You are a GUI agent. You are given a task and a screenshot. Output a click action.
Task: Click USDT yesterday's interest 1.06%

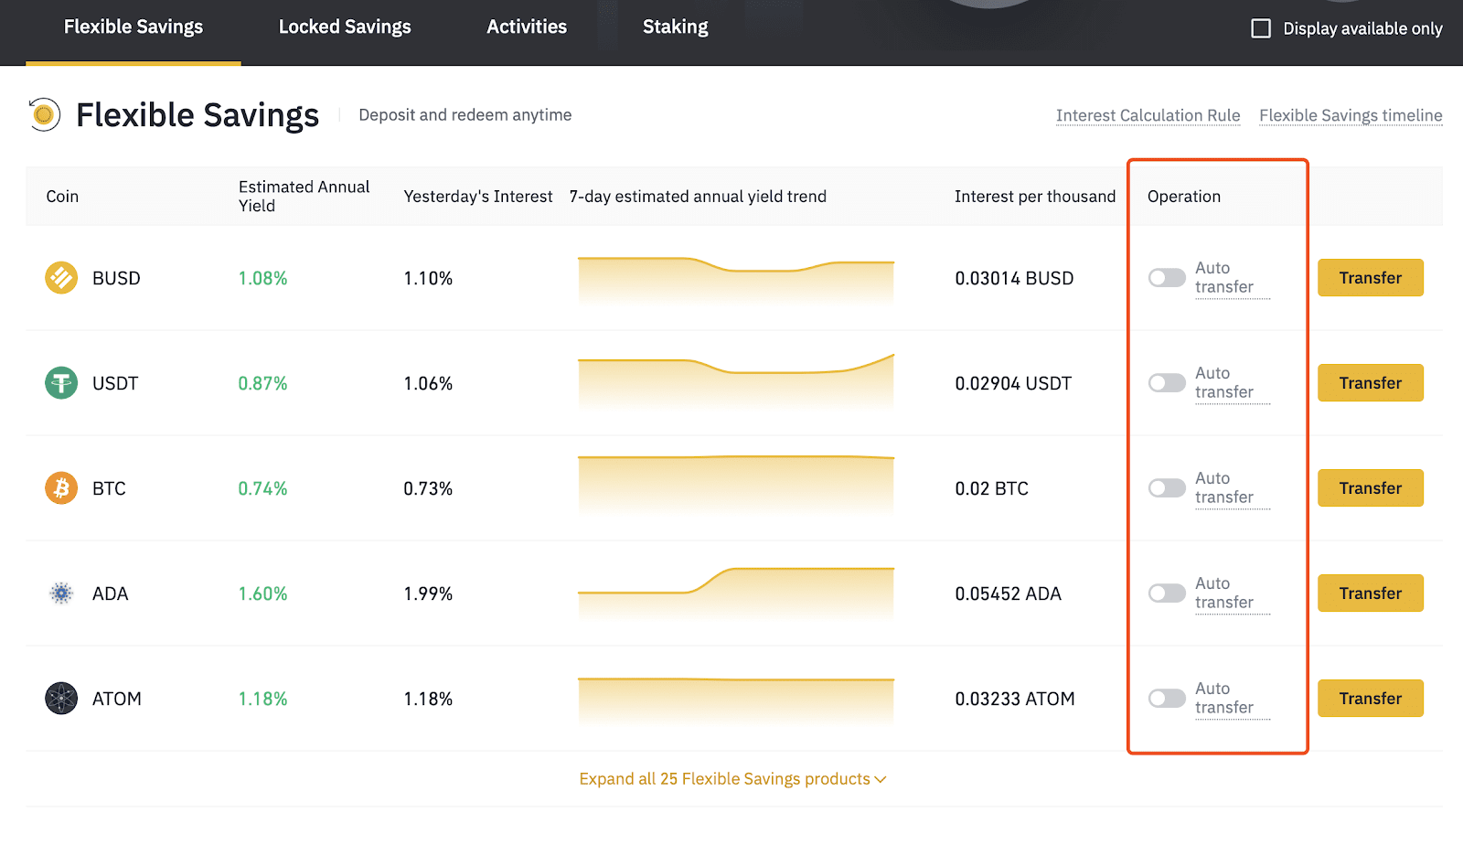[428, 383]
